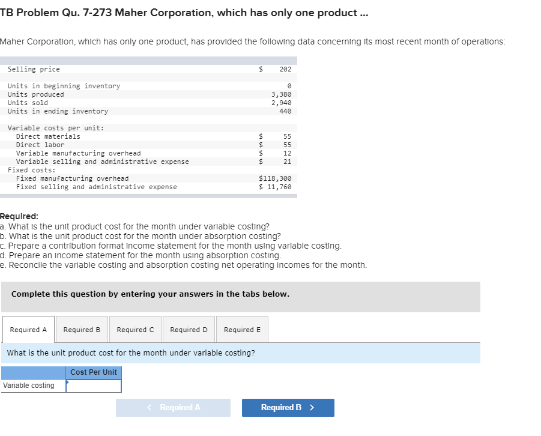Open the Required E tab
Screen dimensions: 541x436
point(241,329)
